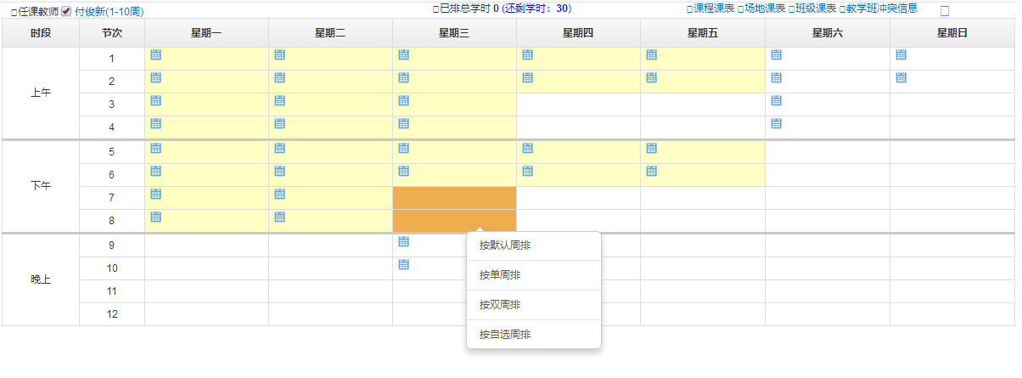
Task: Choose 按自选周排 from the popup menu
Action: [506, 335]
